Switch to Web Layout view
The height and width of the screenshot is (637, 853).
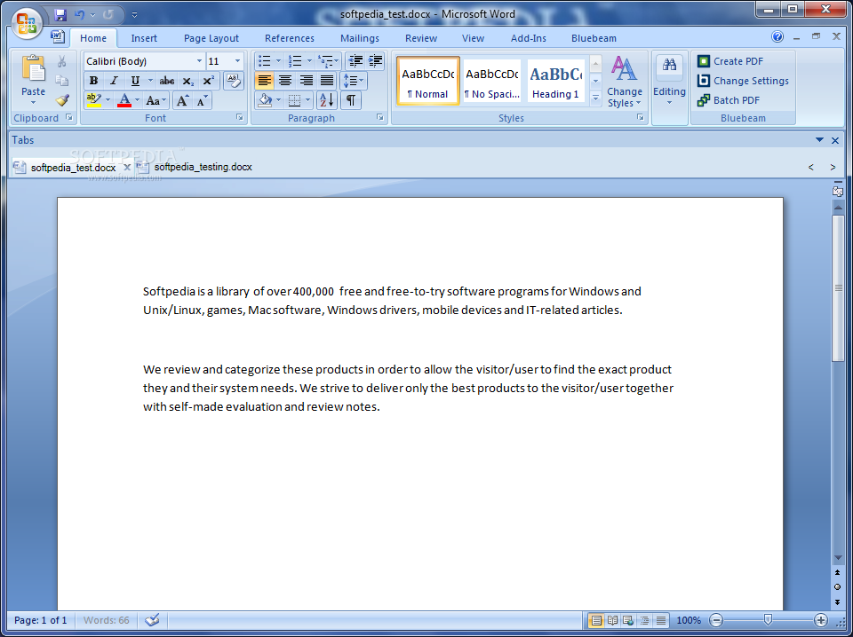pyautogui.click(x=628, y=620)
